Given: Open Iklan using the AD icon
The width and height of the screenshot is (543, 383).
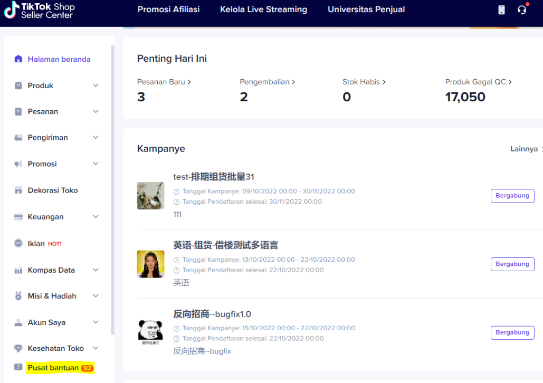Looking at the screenshot, I should click(18, 243).
